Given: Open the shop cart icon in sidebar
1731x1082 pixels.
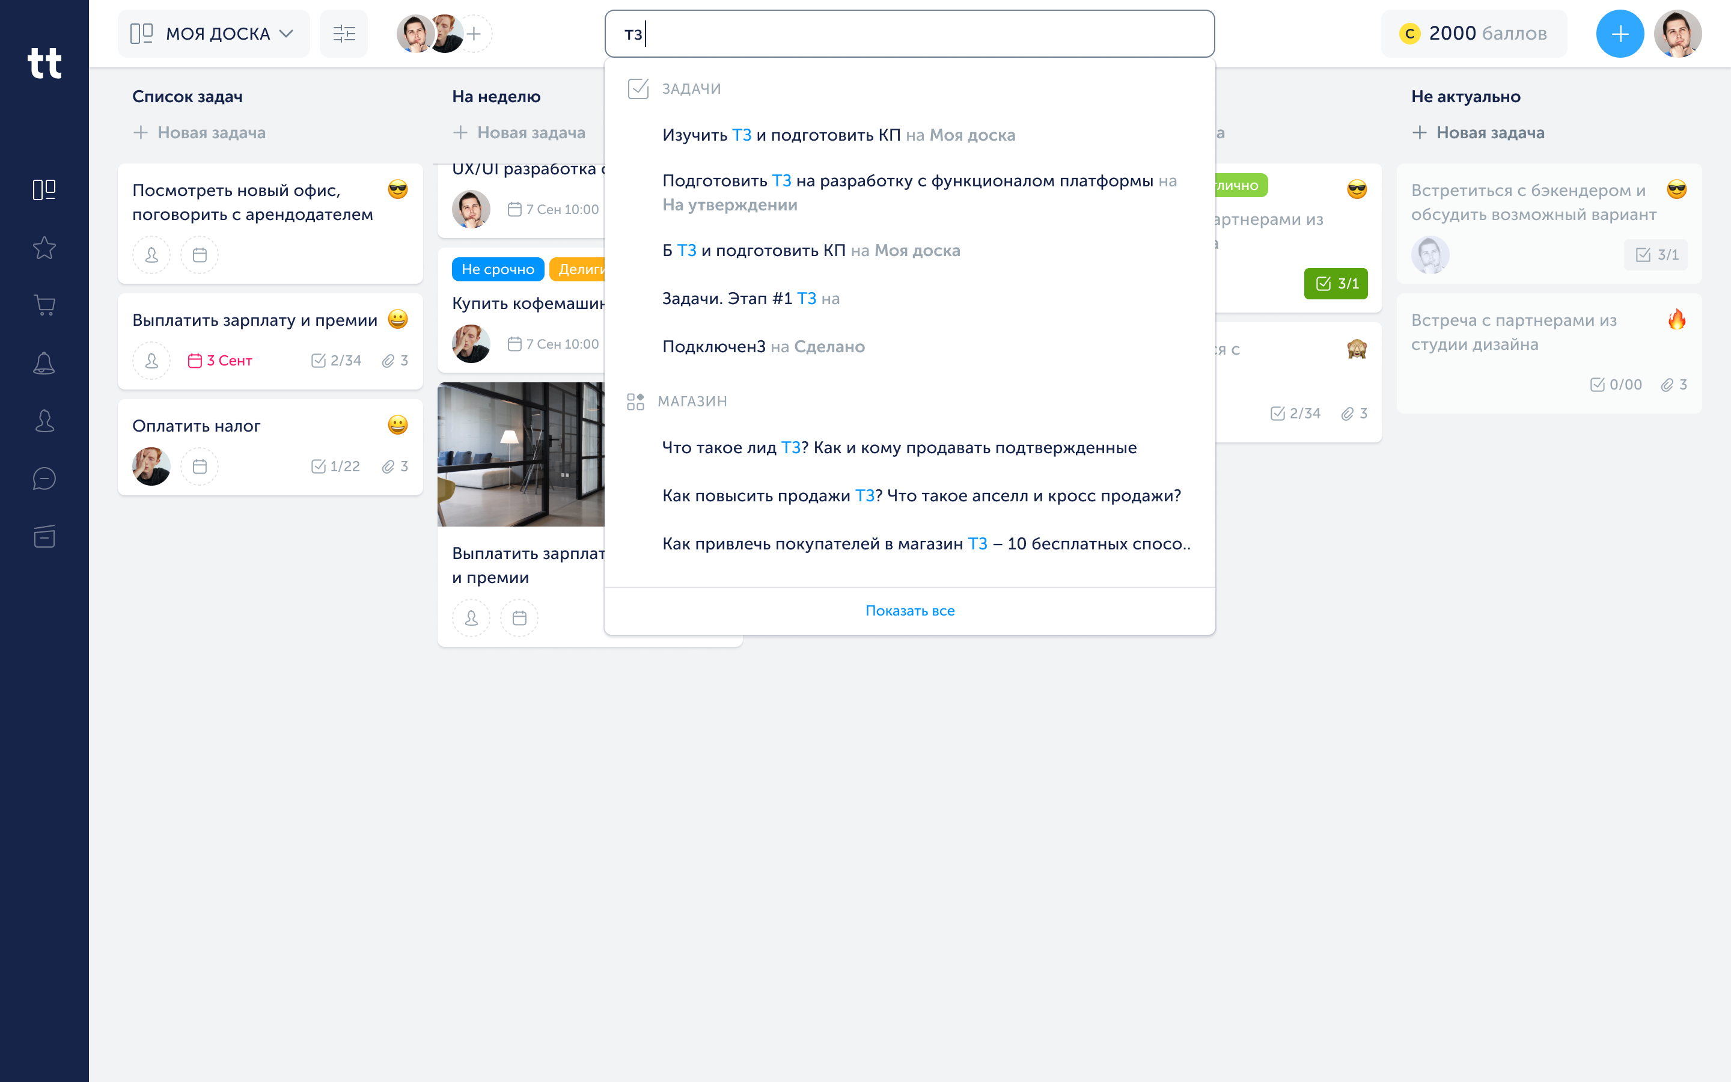Looking at the screenshot, I should [x=44, y=305].
